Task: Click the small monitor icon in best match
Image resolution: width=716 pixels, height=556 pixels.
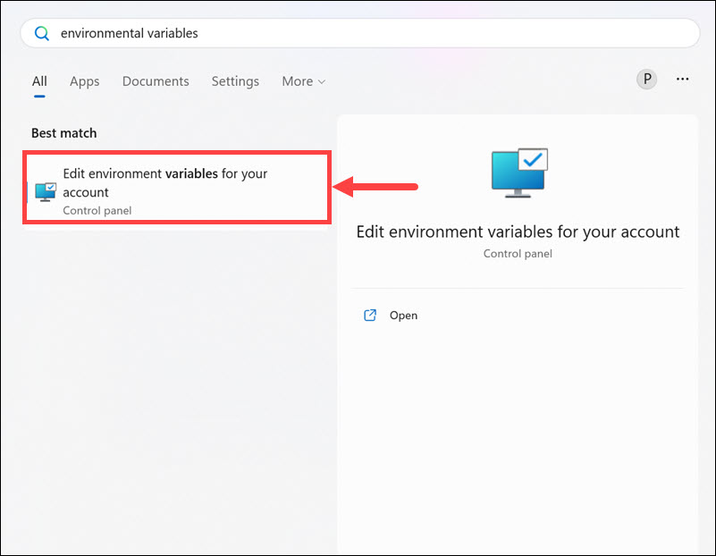Action: (45, 191)
